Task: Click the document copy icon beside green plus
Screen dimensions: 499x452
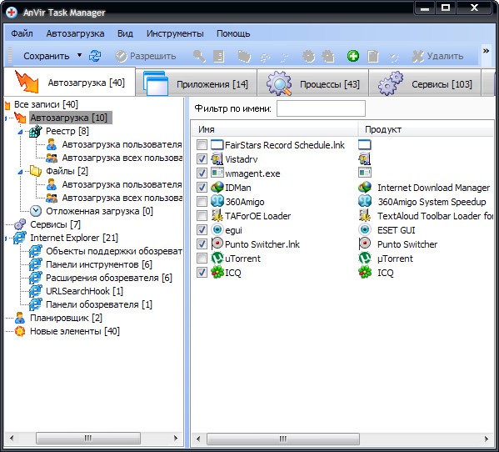Action: (x=373, y=57)
